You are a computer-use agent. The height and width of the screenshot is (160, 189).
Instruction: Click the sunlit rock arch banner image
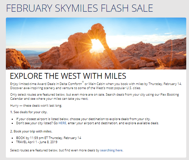tap(96, 43)
